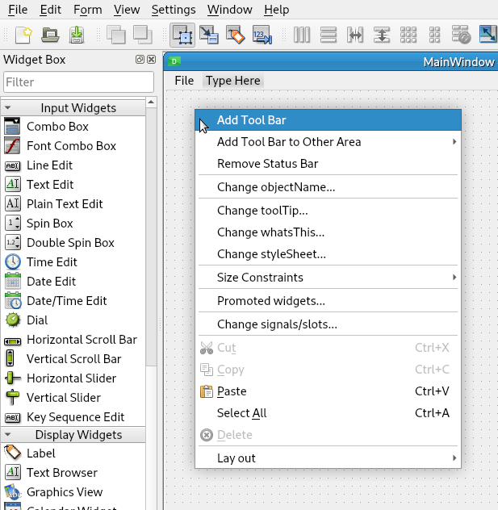
Task: Switch to Edit Signals/Slots mode
Action: click(208, 35)
